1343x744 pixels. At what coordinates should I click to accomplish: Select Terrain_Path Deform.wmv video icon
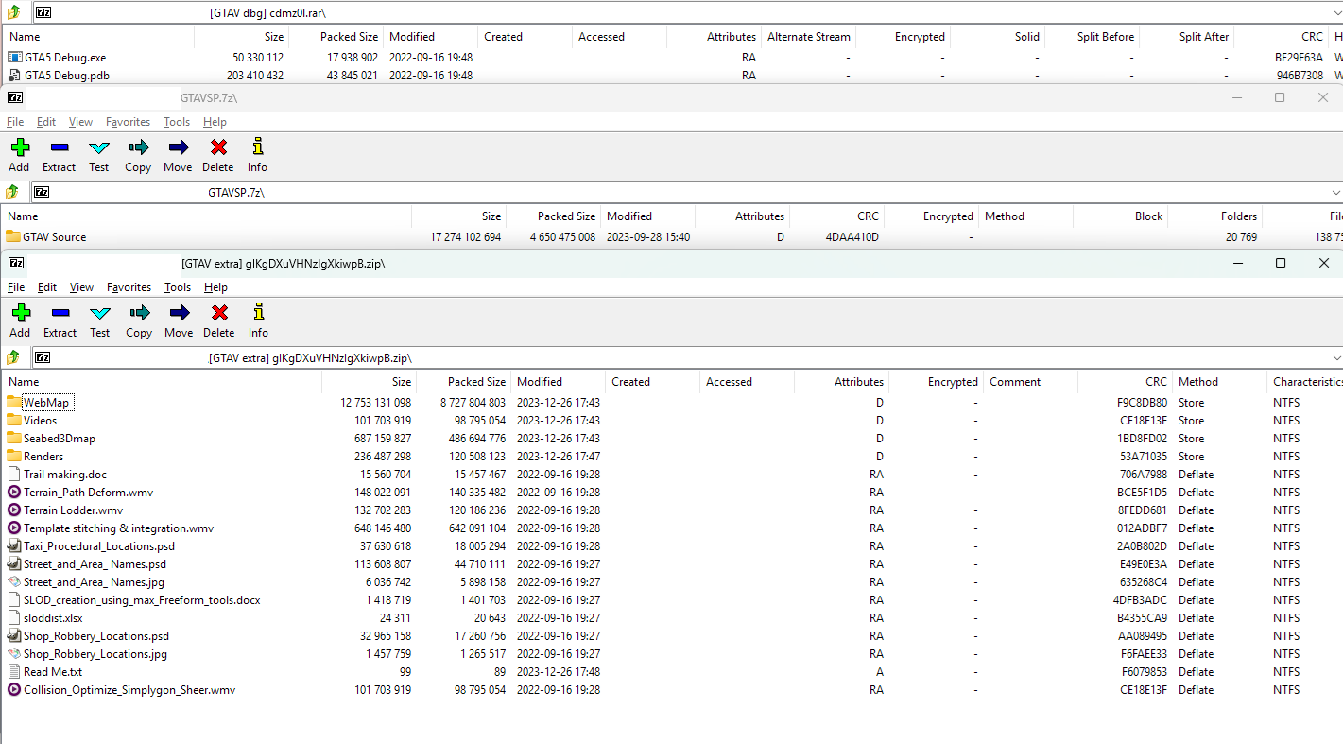[14, 492]
